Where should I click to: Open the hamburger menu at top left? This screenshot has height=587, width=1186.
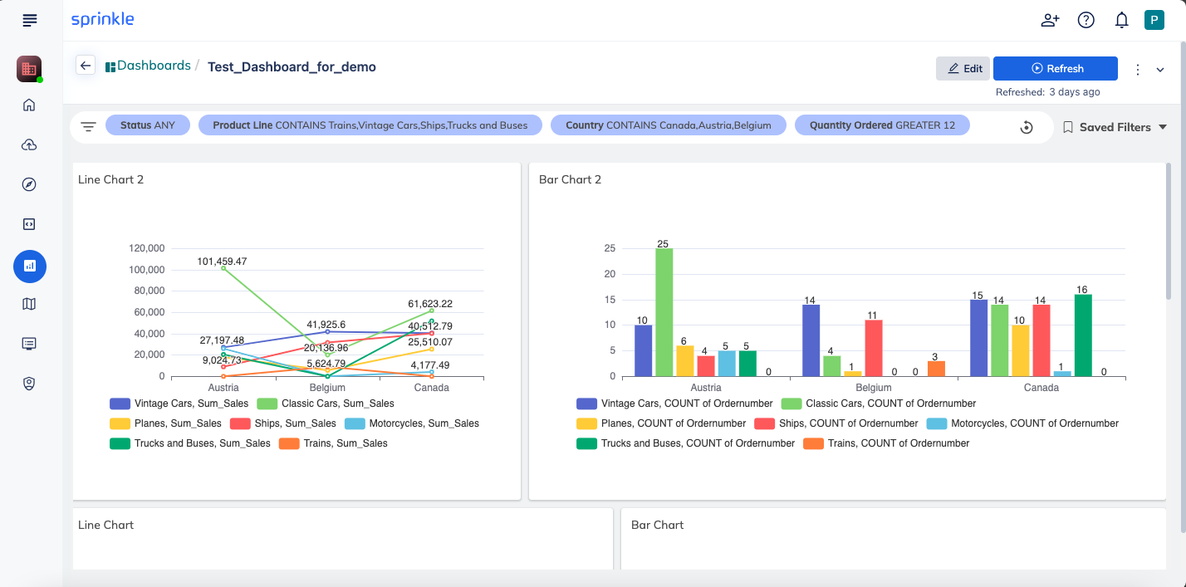pyautogui.click(x=30, y=20)
